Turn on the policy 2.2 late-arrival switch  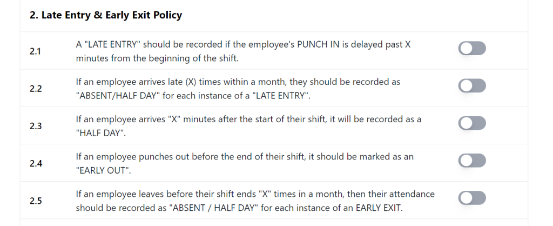click(x=472, y=86)
